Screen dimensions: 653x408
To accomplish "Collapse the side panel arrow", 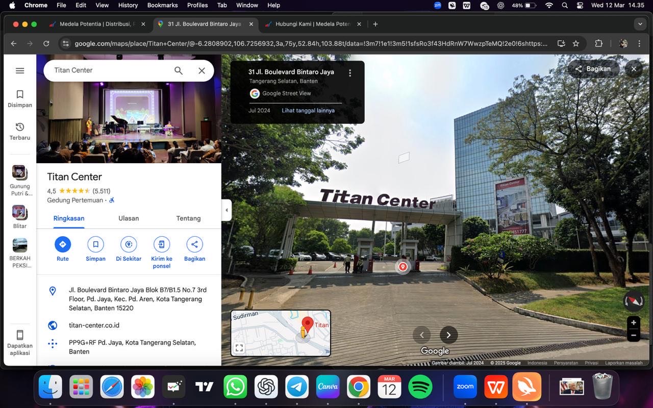I will 227,210.
